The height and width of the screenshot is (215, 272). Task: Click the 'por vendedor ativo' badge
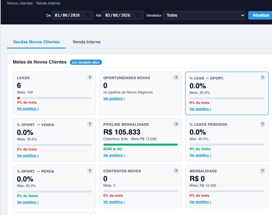86,62
